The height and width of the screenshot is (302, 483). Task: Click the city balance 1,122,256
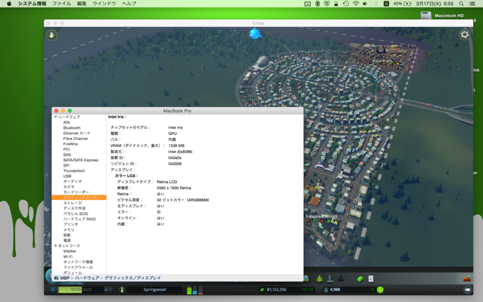pyautogui.click(x=277, y=290)
